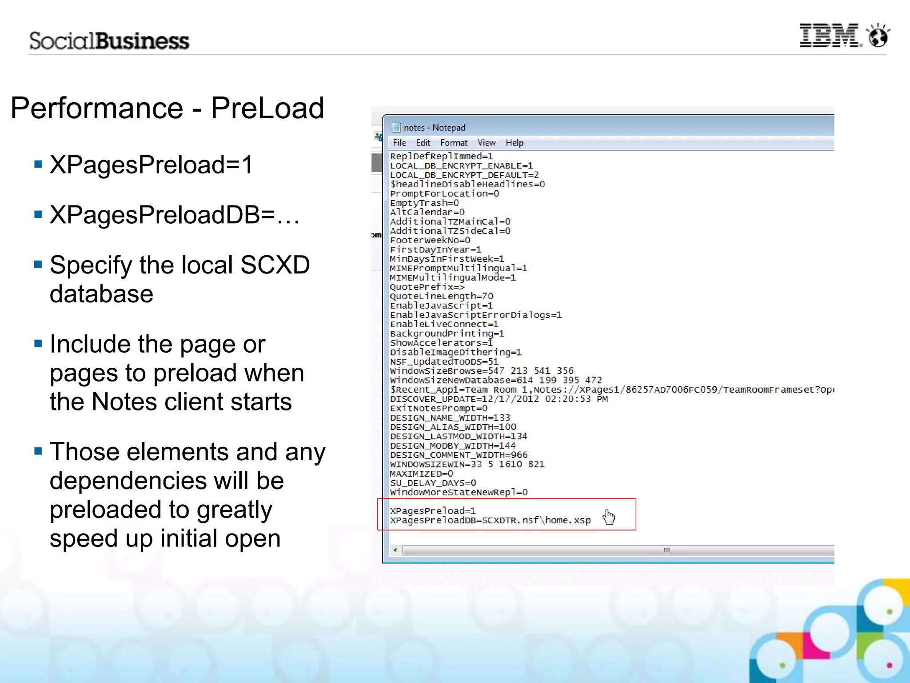The width and height of the screenshot is (910, 683).
Task: Click the Notepad document icon in title bar
Action: (x=396, y=127)
